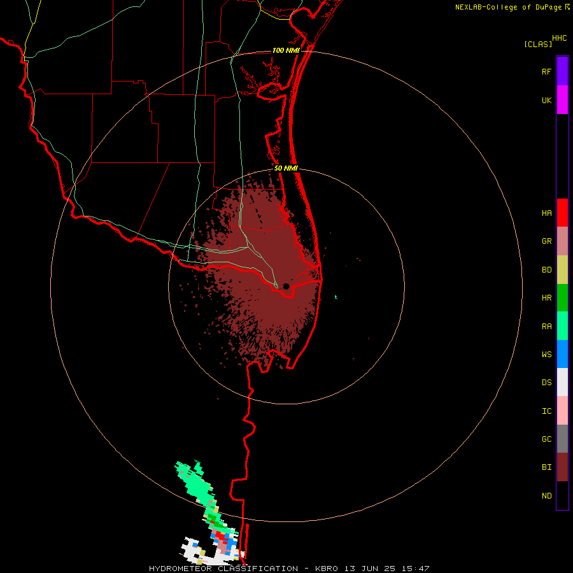Screen dimensions: 573x573
Task: Click the UK legend label
Action: coord(546,100)
